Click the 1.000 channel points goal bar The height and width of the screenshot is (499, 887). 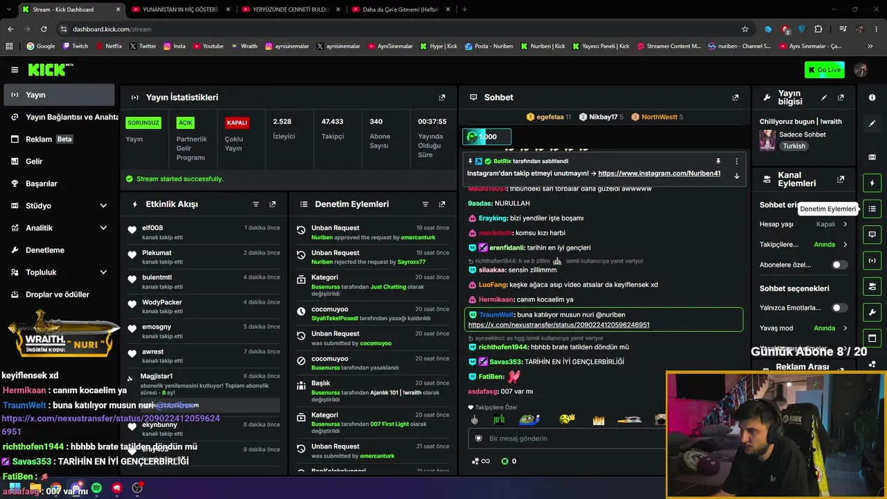click(x=486, y=137)
